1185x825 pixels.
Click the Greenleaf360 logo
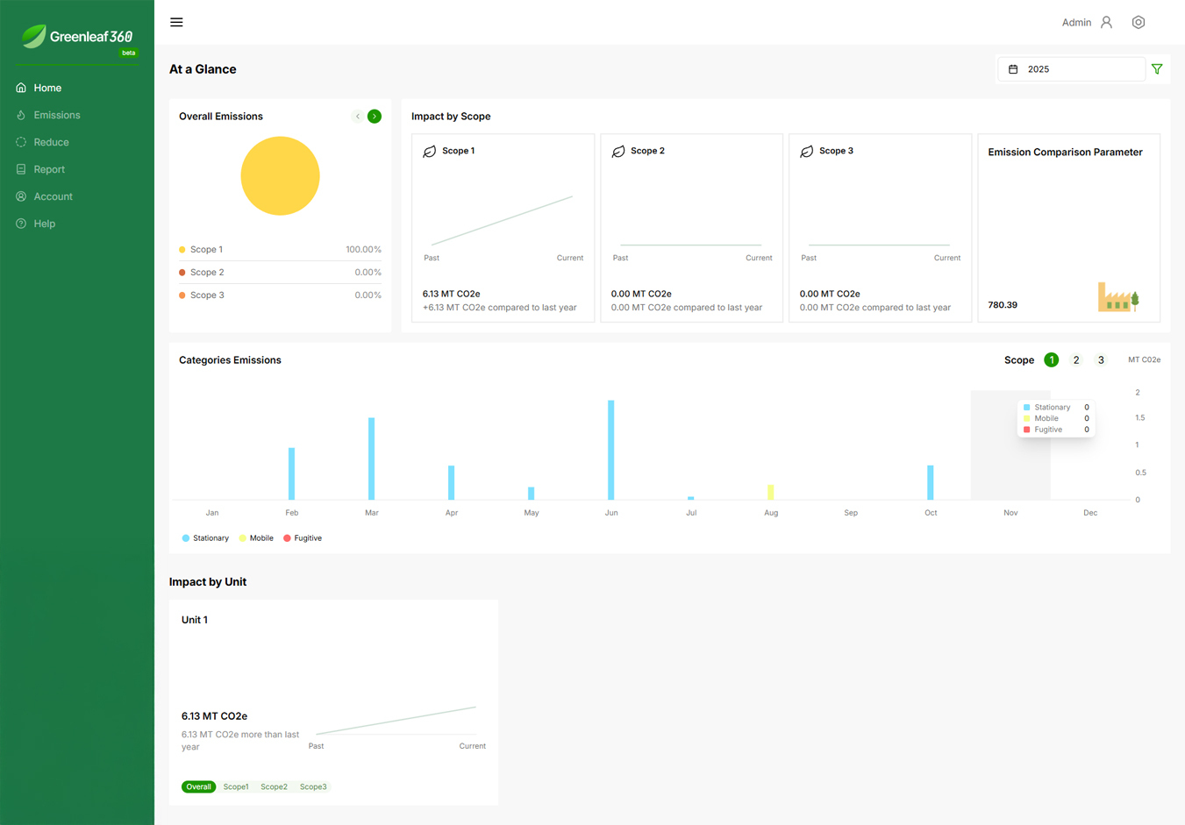pos(77,37)
